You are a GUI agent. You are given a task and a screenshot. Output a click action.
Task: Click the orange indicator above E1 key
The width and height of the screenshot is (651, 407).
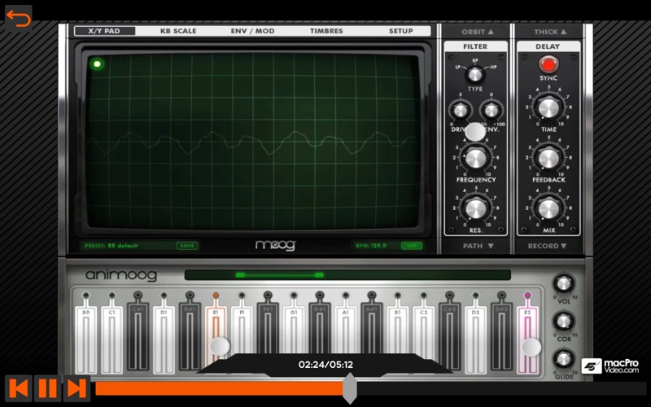(216, 295)
